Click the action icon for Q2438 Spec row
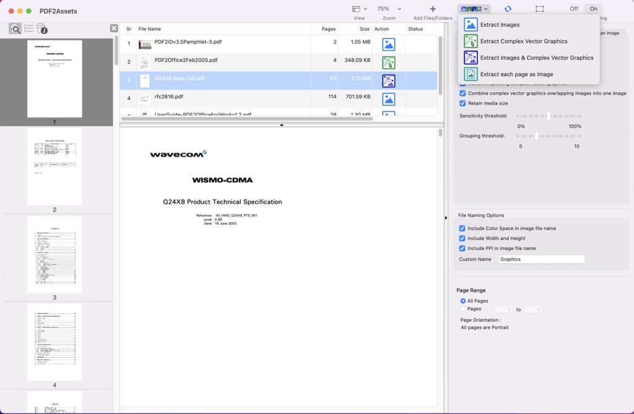Screen dimensions: 634x414 389,81
